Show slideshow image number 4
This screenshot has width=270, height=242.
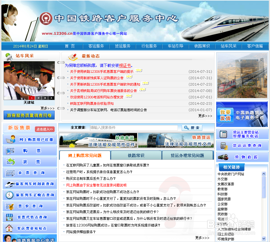tap(51, 98)
